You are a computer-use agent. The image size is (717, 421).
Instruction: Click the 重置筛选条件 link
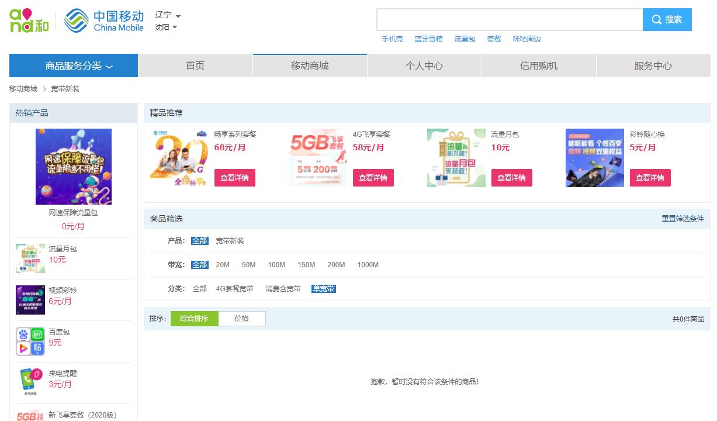point(683,218)
